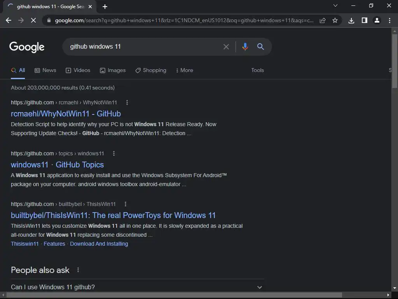398x299 pixels.
Task: Start voice search with the microphone
Action: 245,47
